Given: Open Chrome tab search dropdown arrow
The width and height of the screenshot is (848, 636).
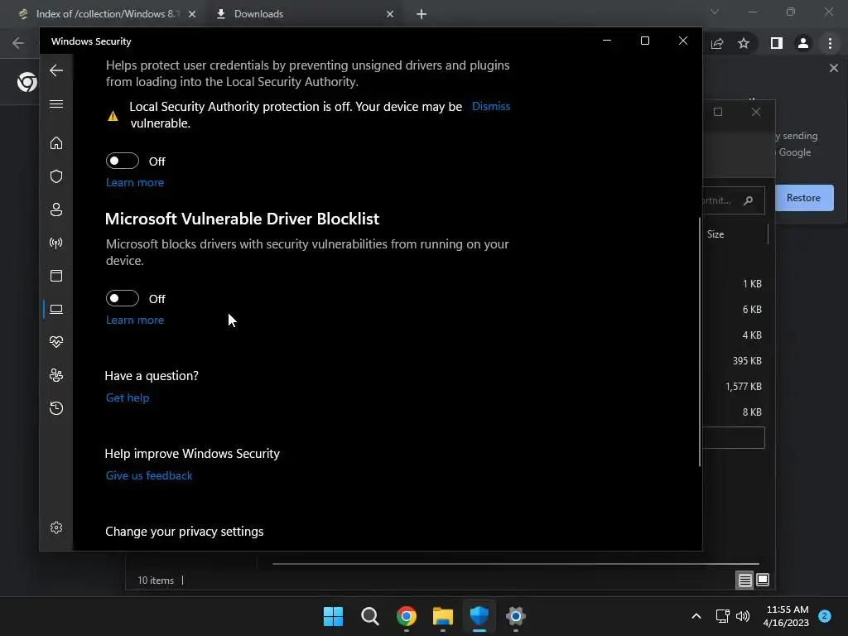Looking at the screenshot, I should [x=715, y=12].
